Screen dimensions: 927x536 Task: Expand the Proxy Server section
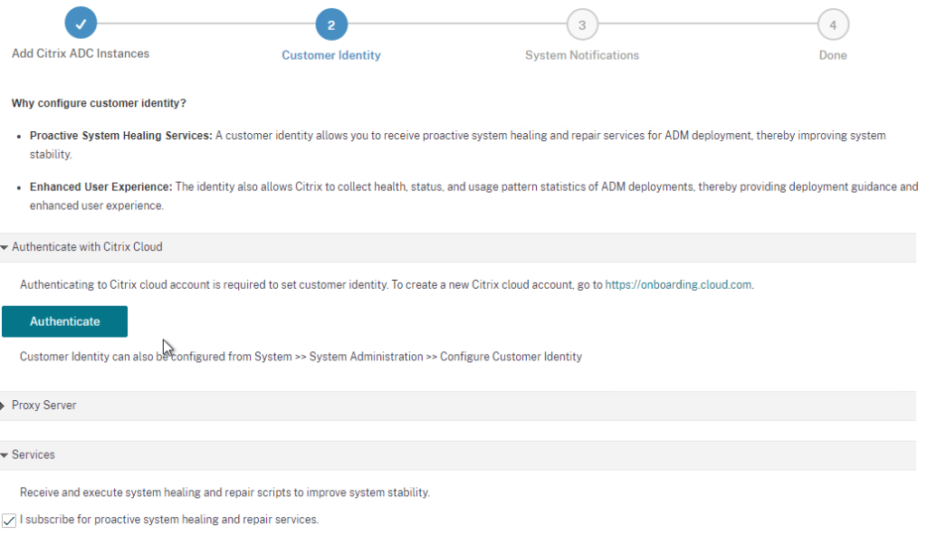40,406
